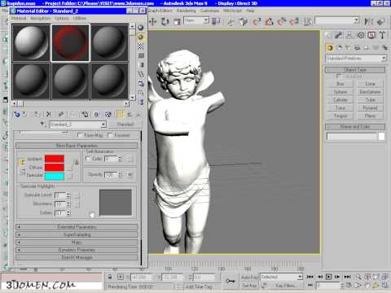Toggle the Backlight icon beside sample slots
Viewport: 391px width, 293px height.
tap(141, 37)
